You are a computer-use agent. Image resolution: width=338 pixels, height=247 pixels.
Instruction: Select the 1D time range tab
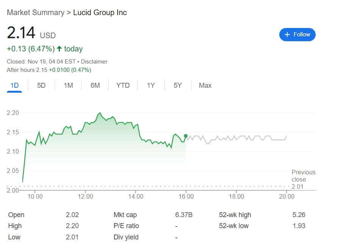click(14, 85)
